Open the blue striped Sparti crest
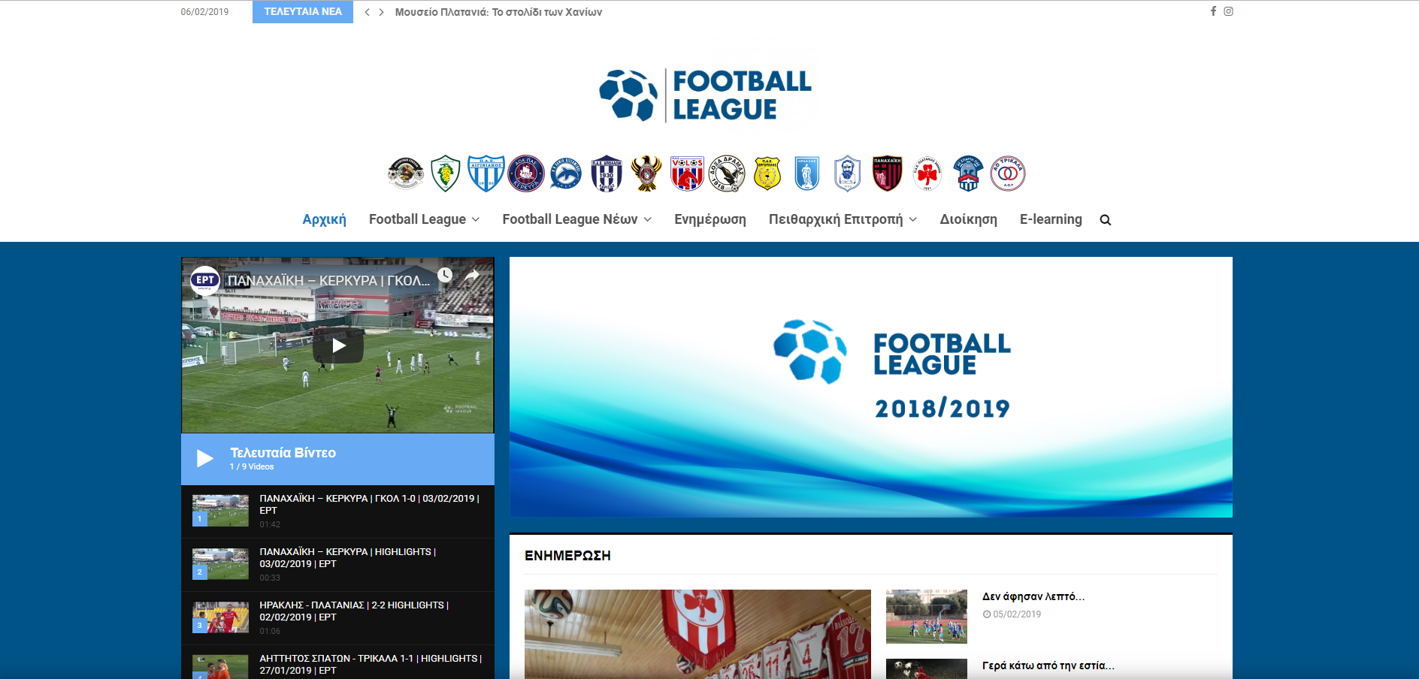 click(x=968, y=174)
